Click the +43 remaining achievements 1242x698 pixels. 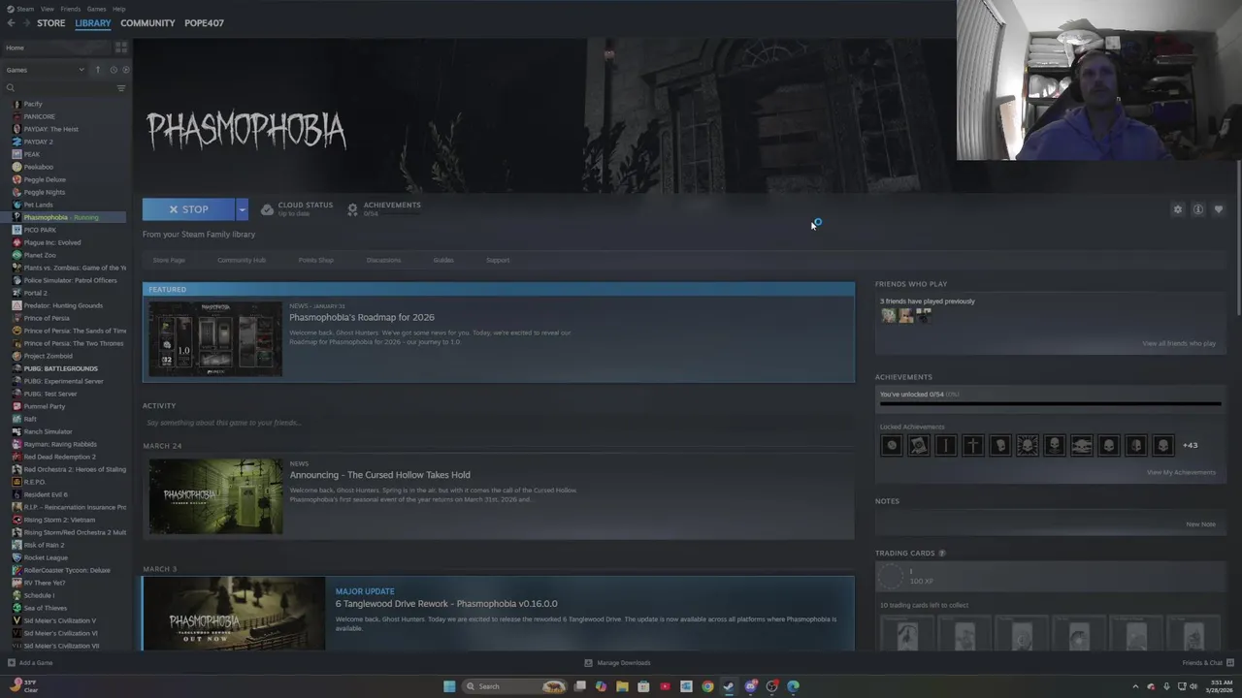pyautogui.click(x=1190, y=445)
